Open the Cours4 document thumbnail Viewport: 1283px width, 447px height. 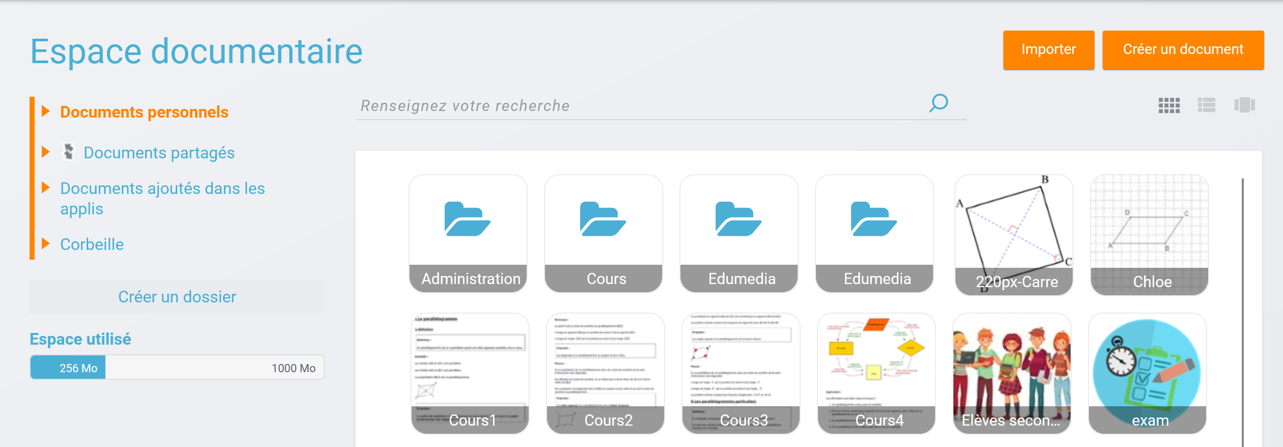click(876, 373)
